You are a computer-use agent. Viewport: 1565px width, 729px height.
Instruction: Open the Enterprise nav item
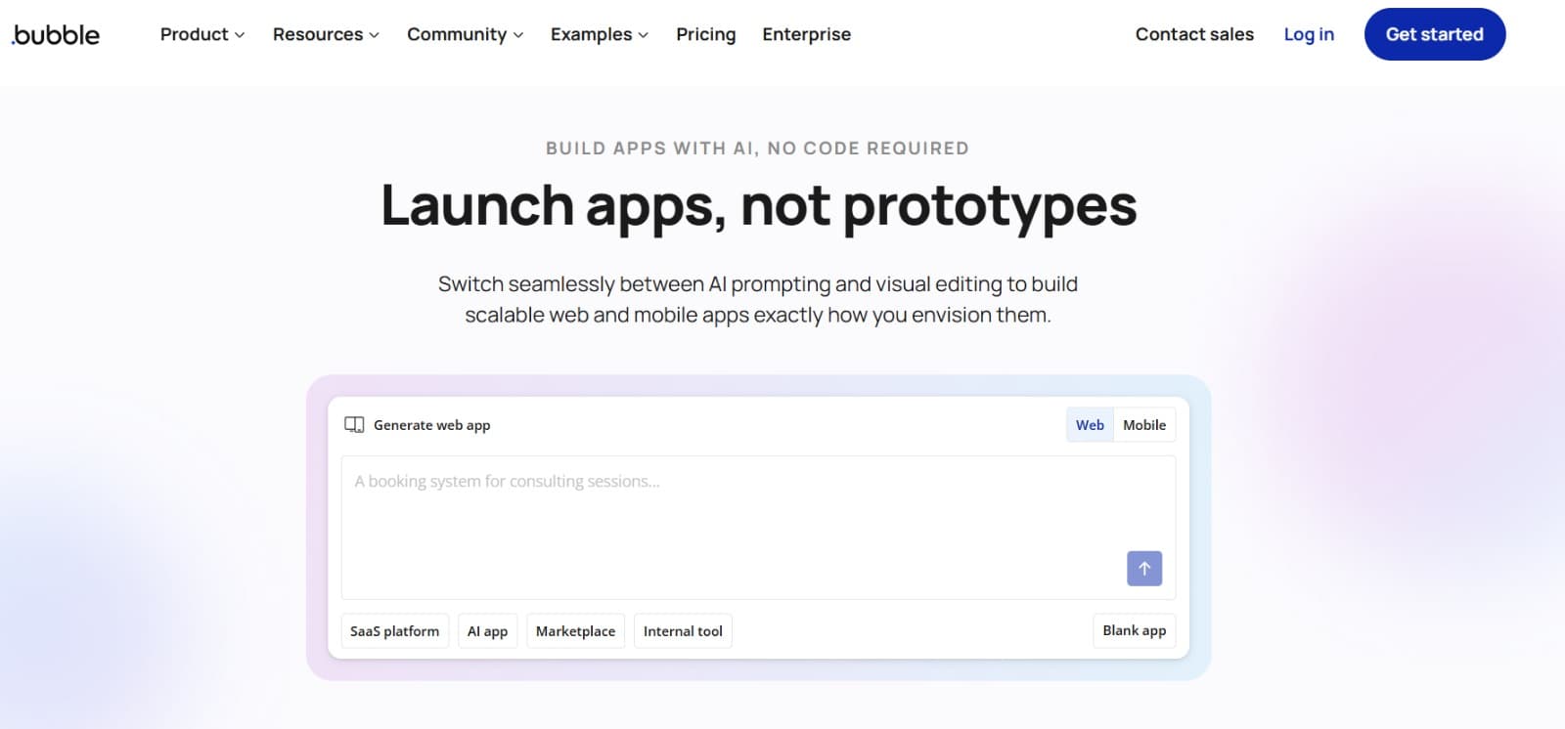[806, 34]
